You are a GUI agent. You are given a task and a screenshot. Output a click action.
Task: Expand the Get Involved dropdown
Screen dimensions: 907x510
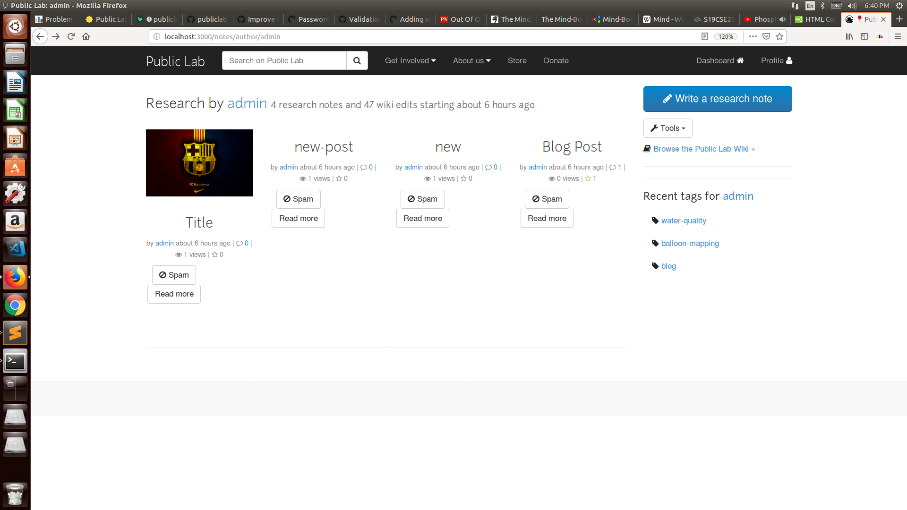click(x=410, y=60)
